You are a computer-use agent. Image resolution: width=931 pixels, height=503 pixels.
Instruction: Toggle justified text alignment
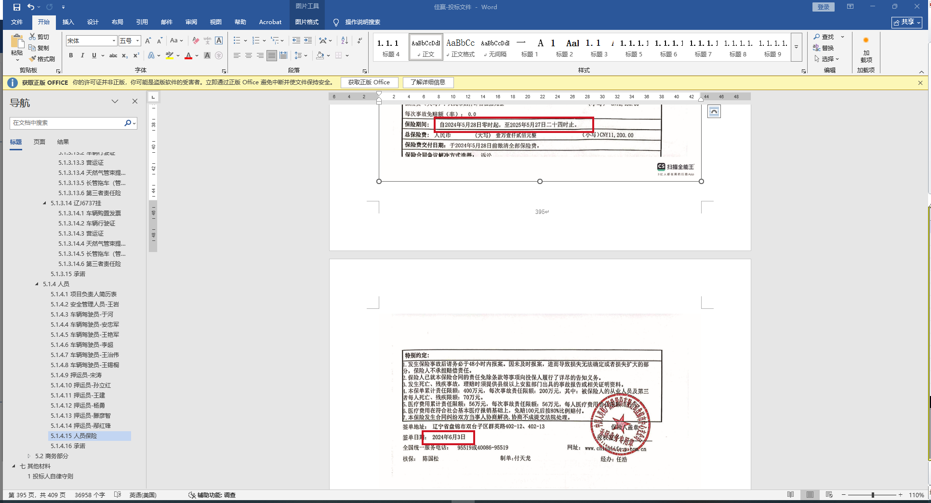point(272,55)
